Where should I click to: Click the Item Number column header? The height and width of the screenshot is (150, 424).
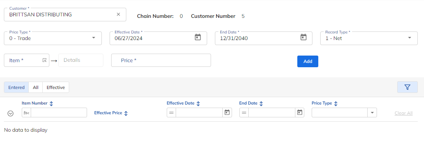point(35,103)
